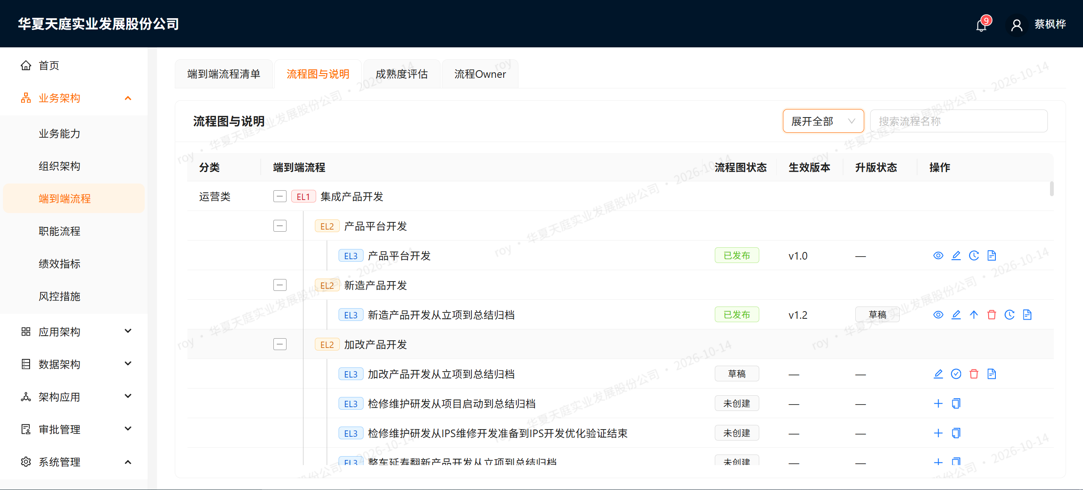
Task: Open document icon for 新造产品开发从立项到总结归档
Action: point(1027,315)
